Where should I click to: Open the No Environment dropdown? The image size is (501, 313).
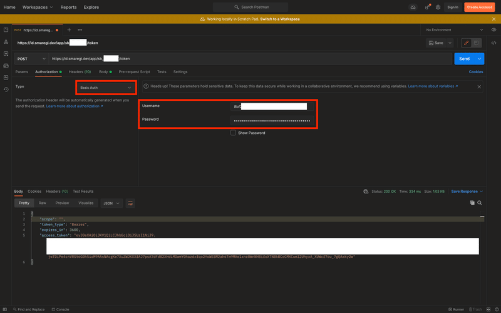455,29
